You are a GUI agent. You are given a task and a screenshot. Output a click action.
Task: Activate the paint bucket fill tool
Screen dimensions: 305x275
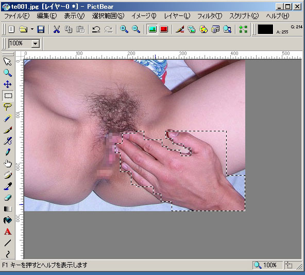(x=8, y=220)
